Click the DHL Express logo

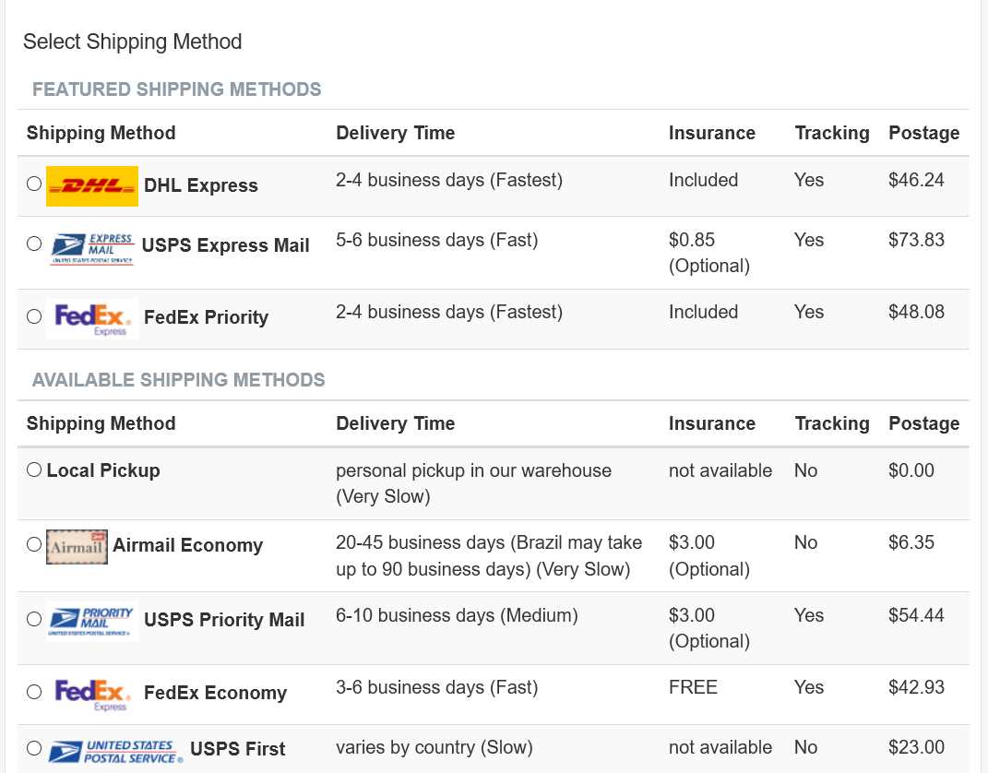[92, 185]
